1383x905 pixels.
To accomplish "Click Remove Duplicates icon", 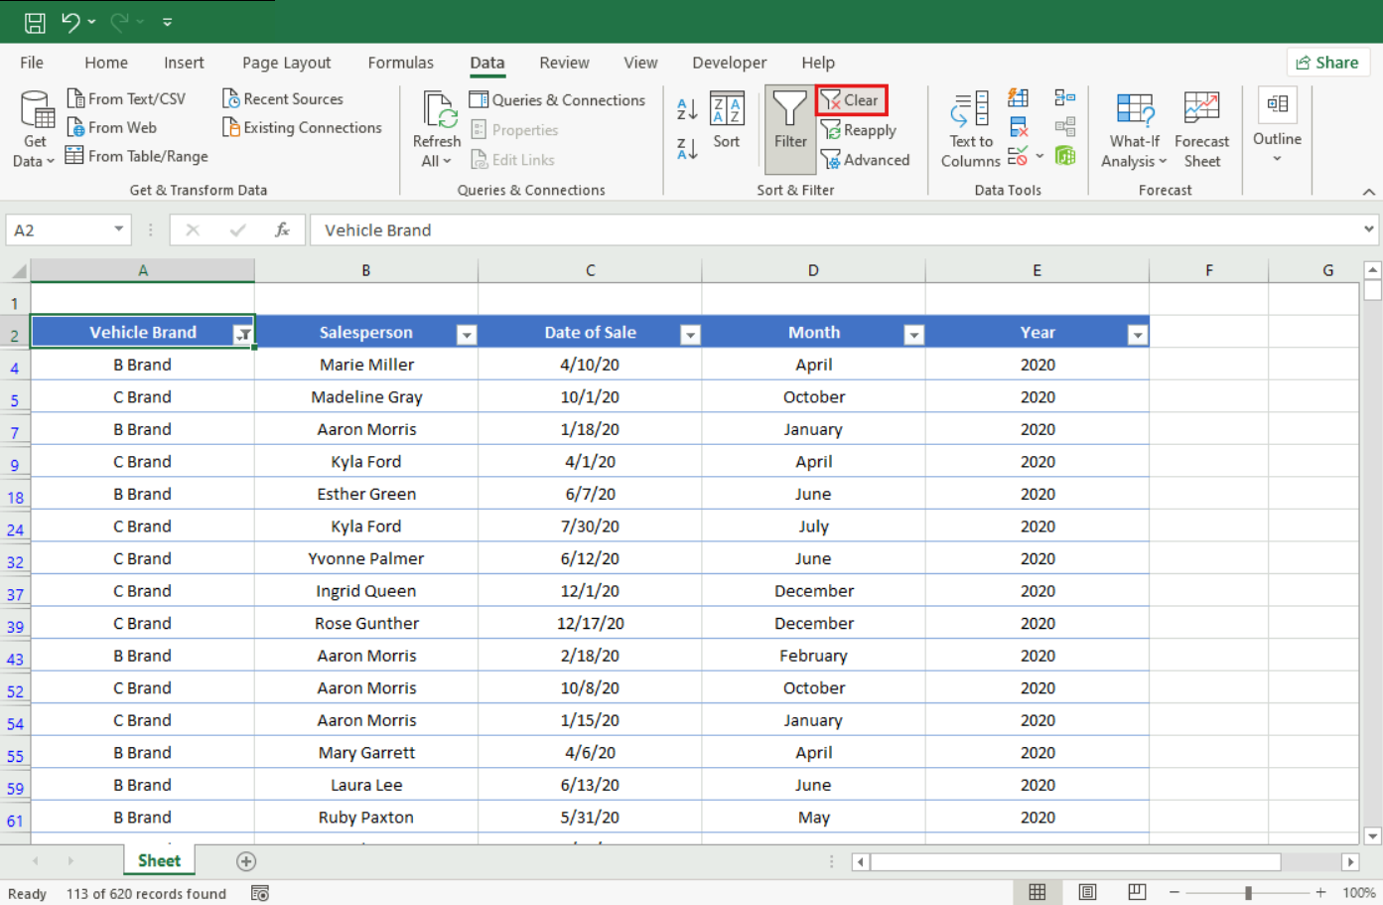I will coord(1019,127).
